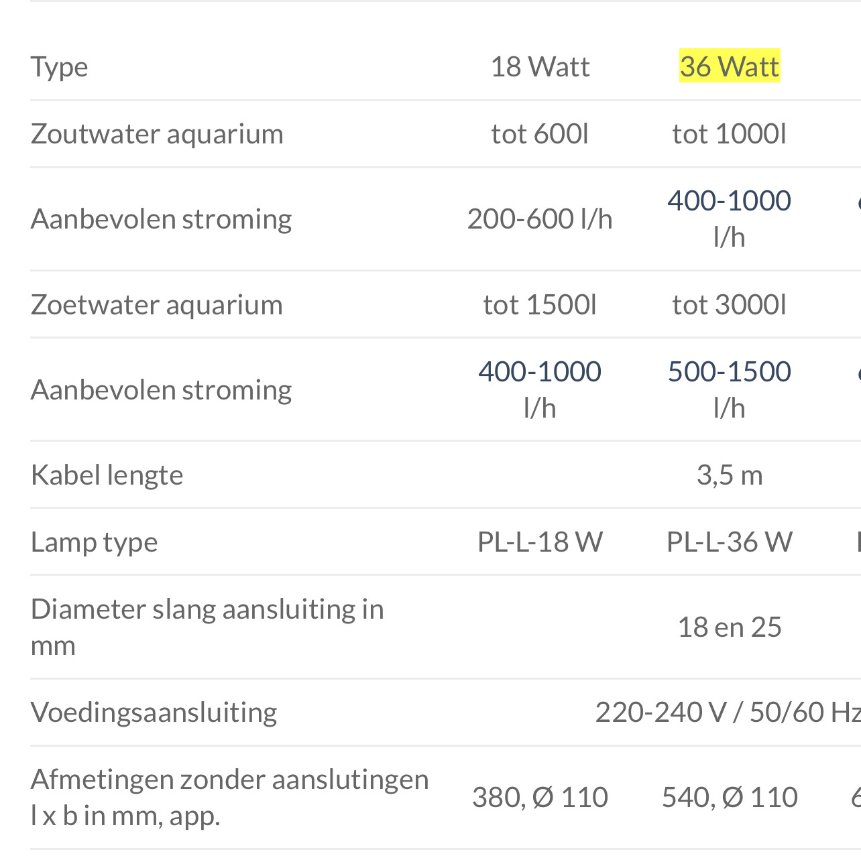Click the Zoetwater aquarium row label

point(157,304)
